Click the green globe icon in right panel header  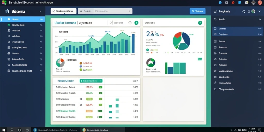coord(253,11)
